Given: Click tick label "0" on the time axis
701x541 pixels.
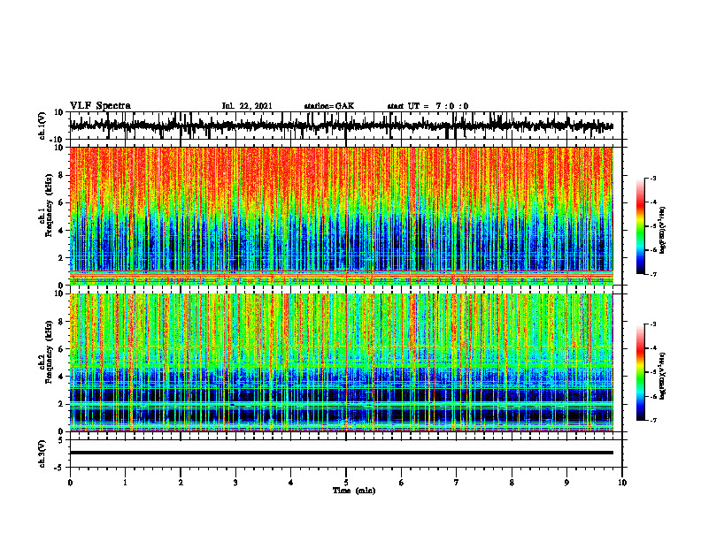Looking at the screenshot, I should (70, 483).
